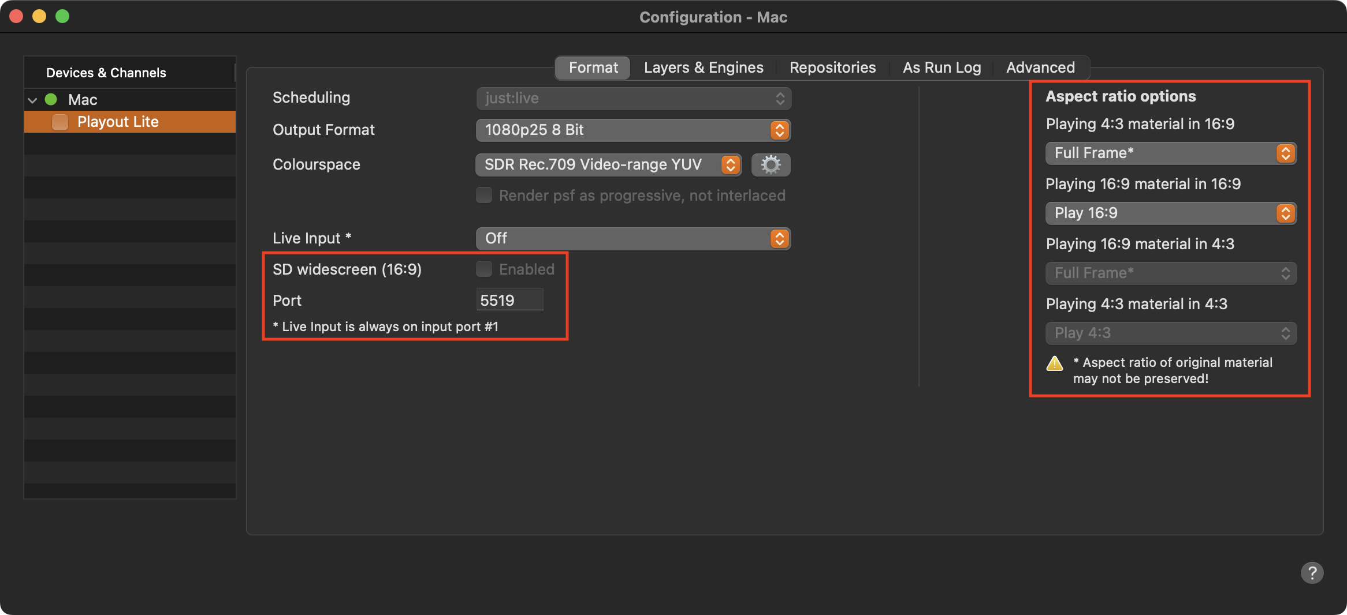This screenshot has height=615, width=1347.
Task: Minimize the Configuration window with the yellow button
Action: pyautogui.click(x=39, y=16)
